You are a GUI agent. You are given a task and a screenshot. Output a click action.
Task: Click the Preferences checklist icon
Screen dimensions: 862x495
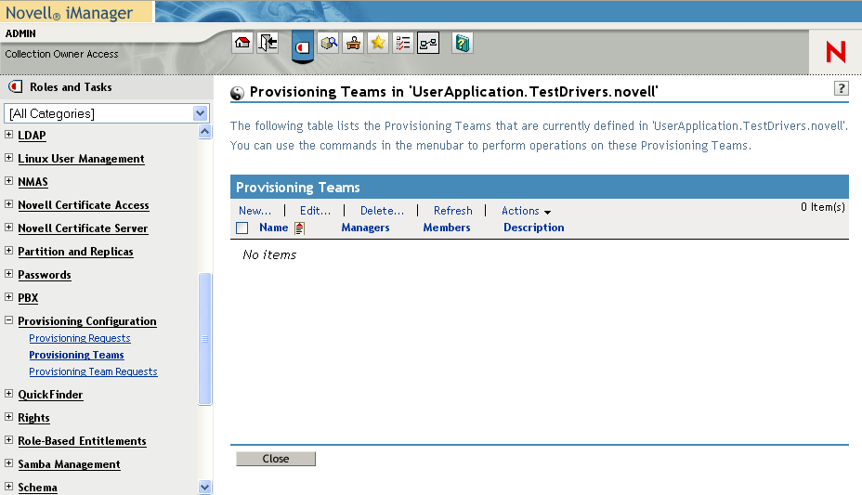[403, 43]
